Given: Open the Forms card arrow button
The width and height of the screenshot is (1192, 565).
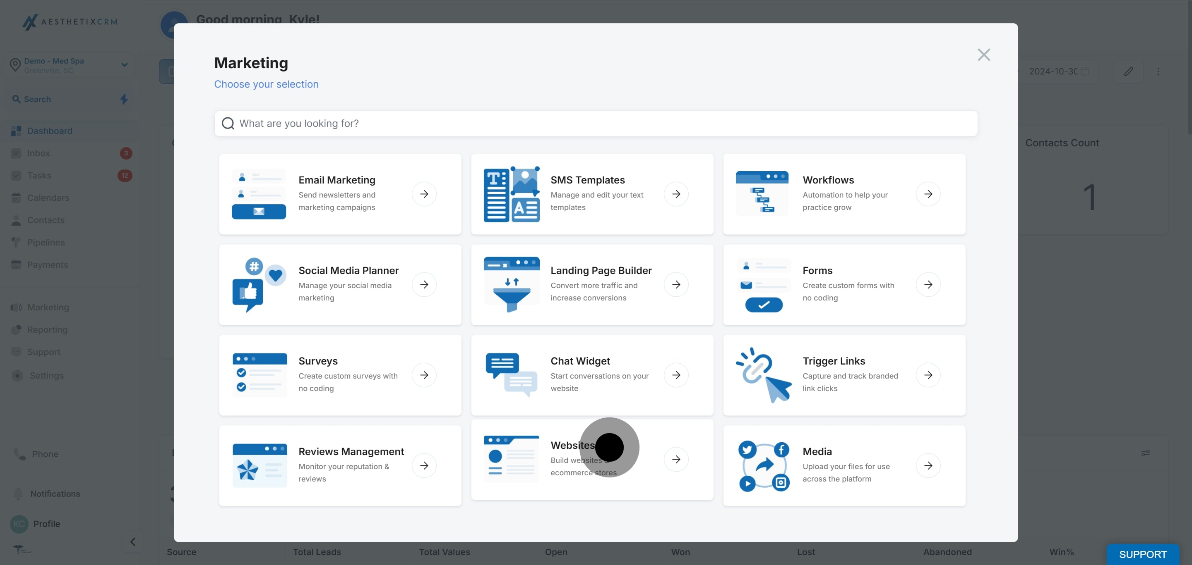Looking at the screenshot, I should (x=928, y=285).
